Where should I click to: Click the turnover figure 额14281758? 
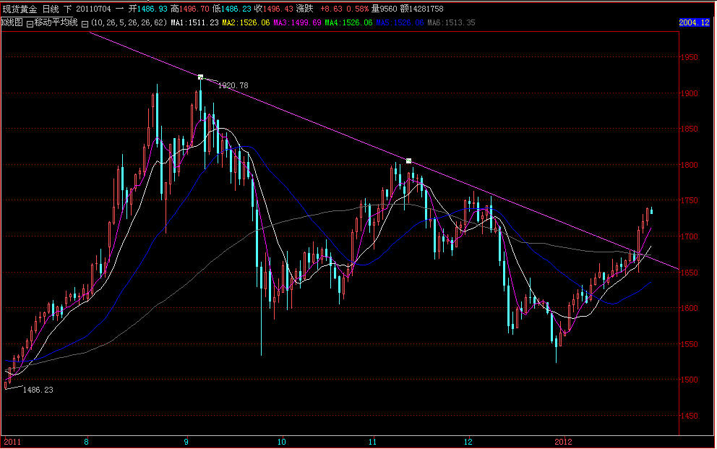click(421, 9)
